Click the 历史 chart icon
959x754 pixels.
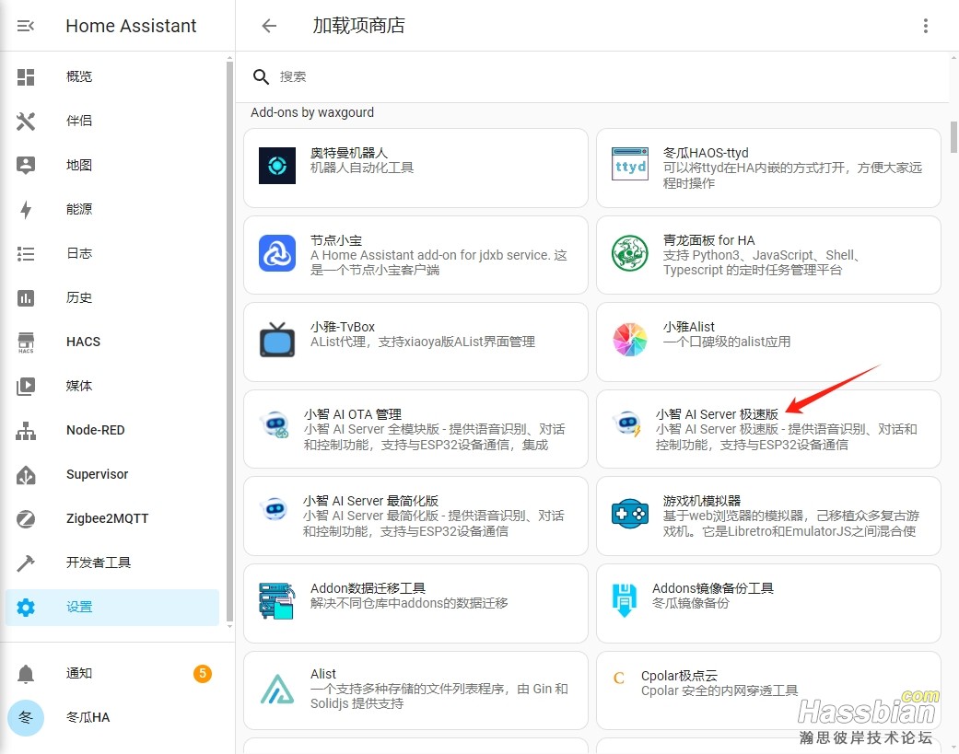[26, 297]
